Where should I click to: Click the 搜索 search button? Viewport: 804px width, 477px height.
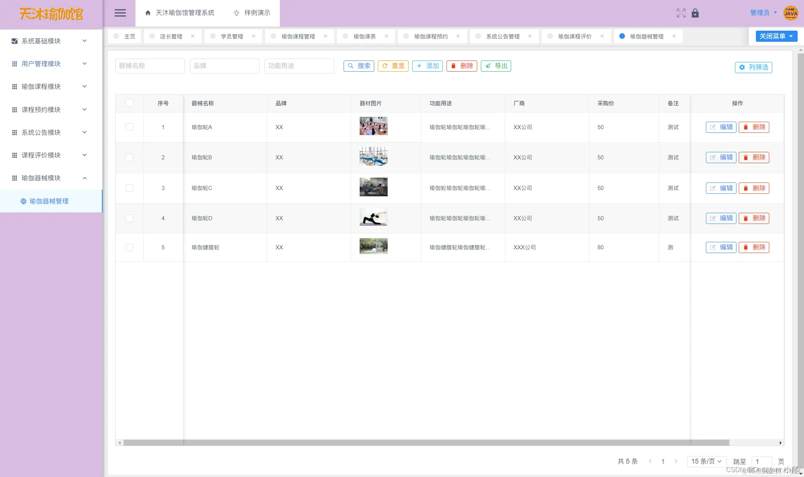pyautogui.click(x=359, y=66)
